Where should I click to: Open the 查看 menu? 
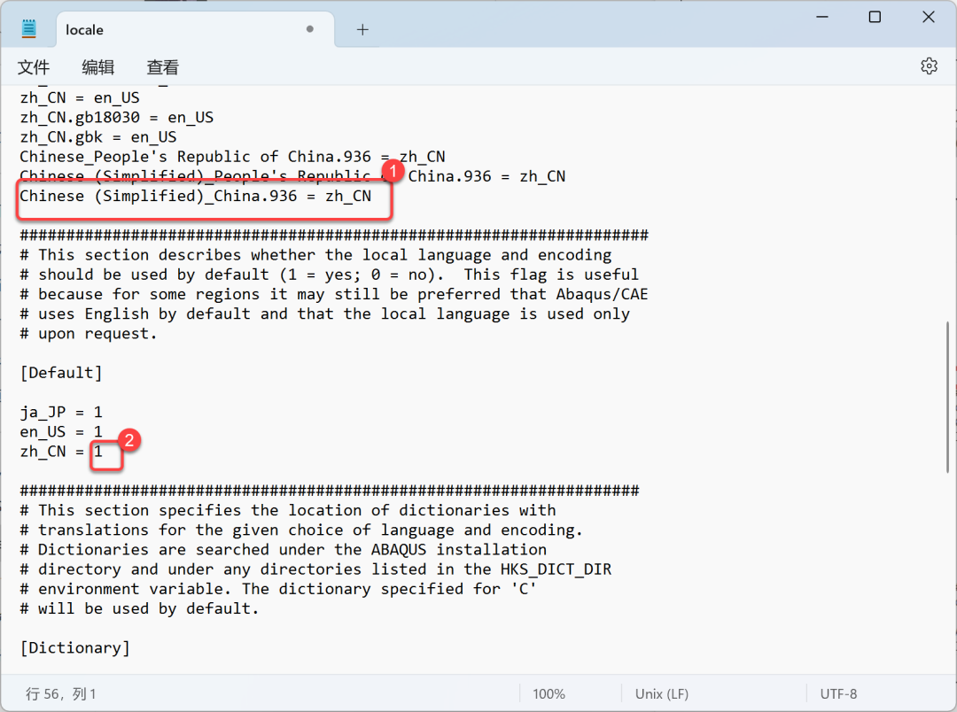tap(162, 67)
